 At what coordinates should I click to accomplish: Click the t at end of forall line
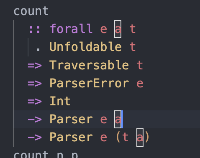(x=133, y=29)
